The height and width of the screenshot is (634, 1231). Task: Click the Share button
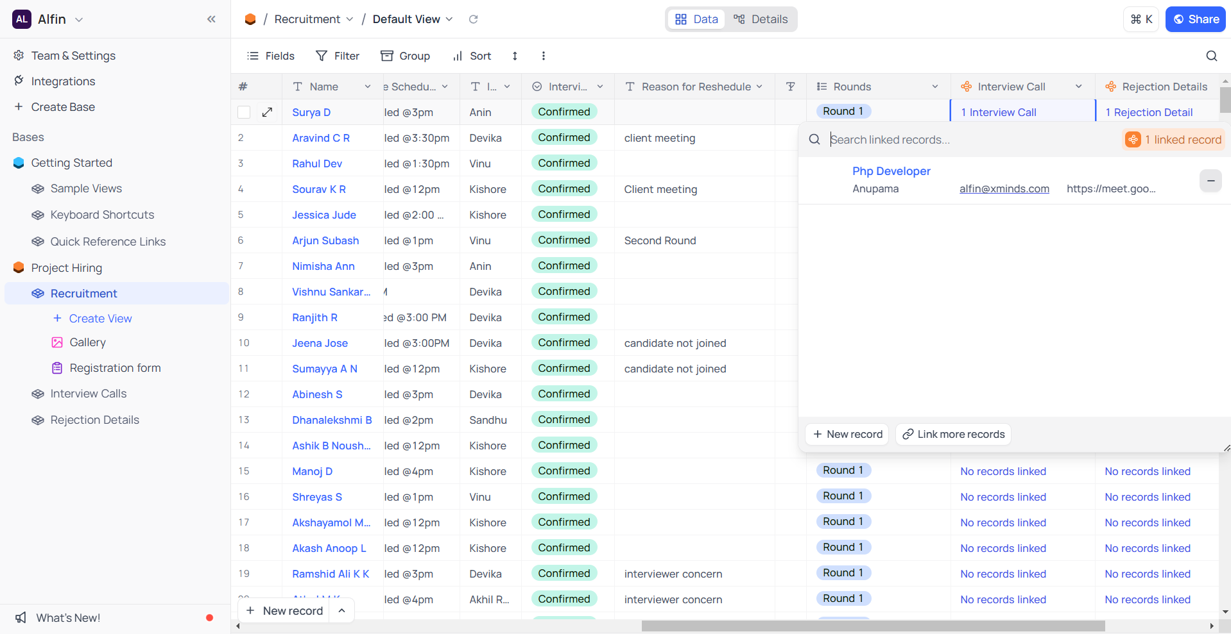pos(1195,19)
